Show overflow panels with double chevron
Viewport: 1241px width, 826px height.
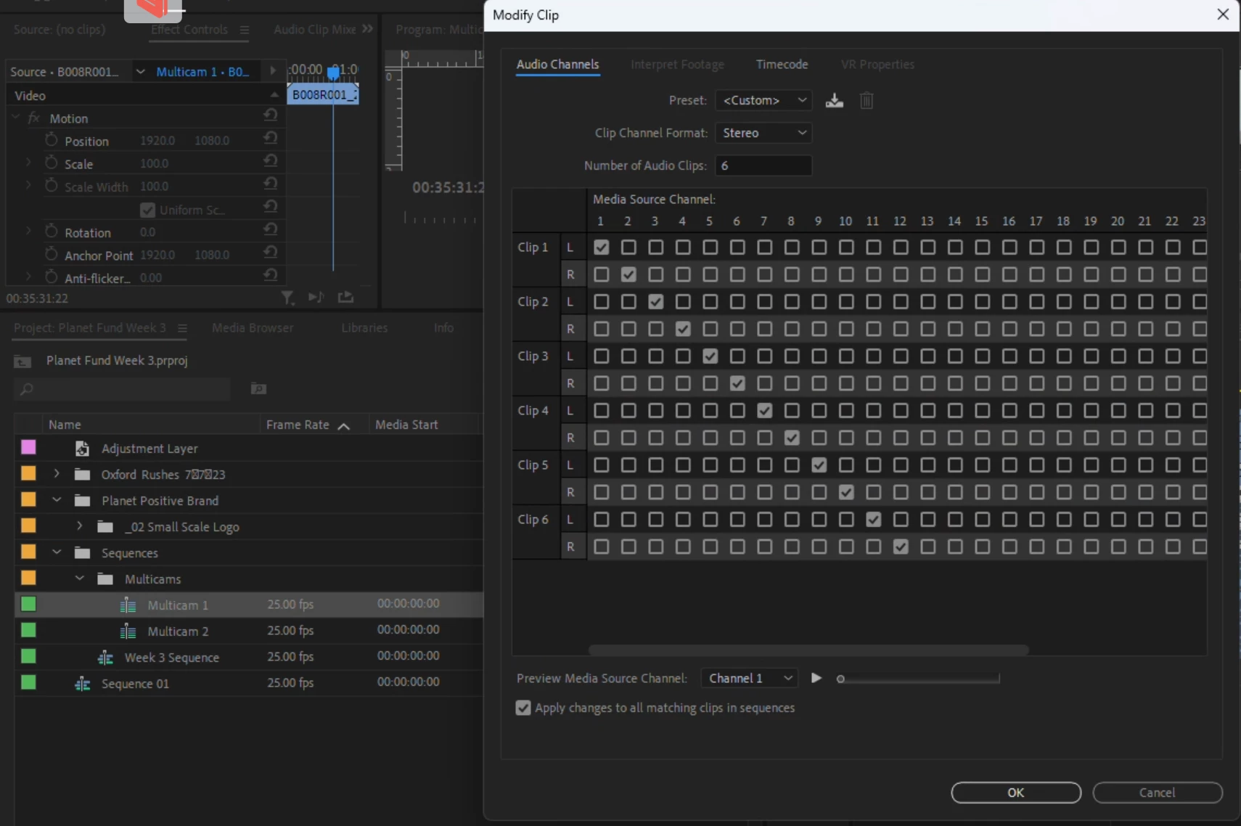[x=367, y=29]
